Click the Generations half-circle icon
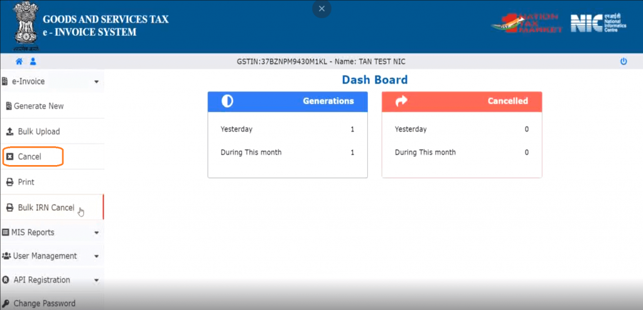Viewport: 643px width, 310px height. point(227,101)
